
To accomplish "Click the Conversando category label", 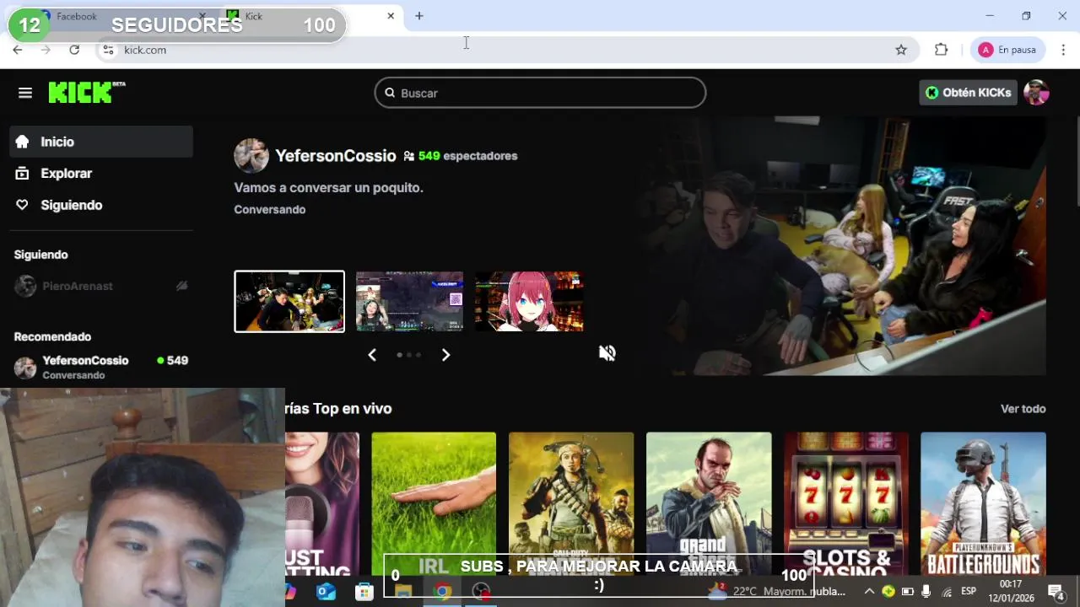I will click(269, 209).
